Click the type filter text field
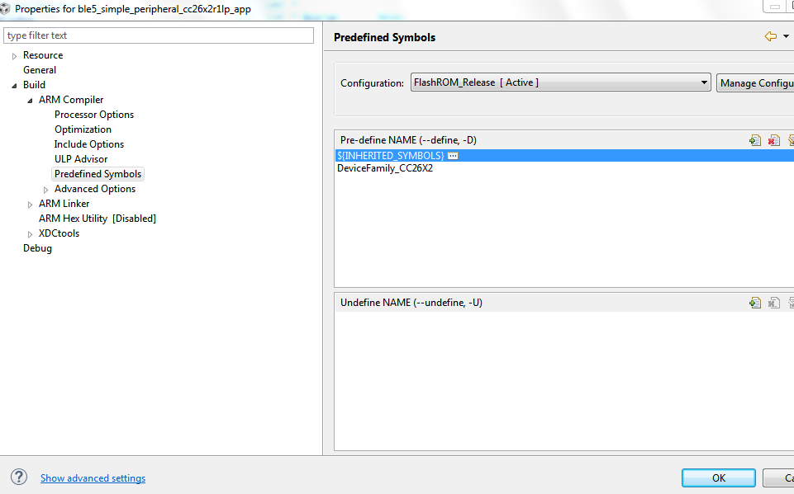Image resolution: width=794 pixels, height=494 pixels. (x=159, y=35)
